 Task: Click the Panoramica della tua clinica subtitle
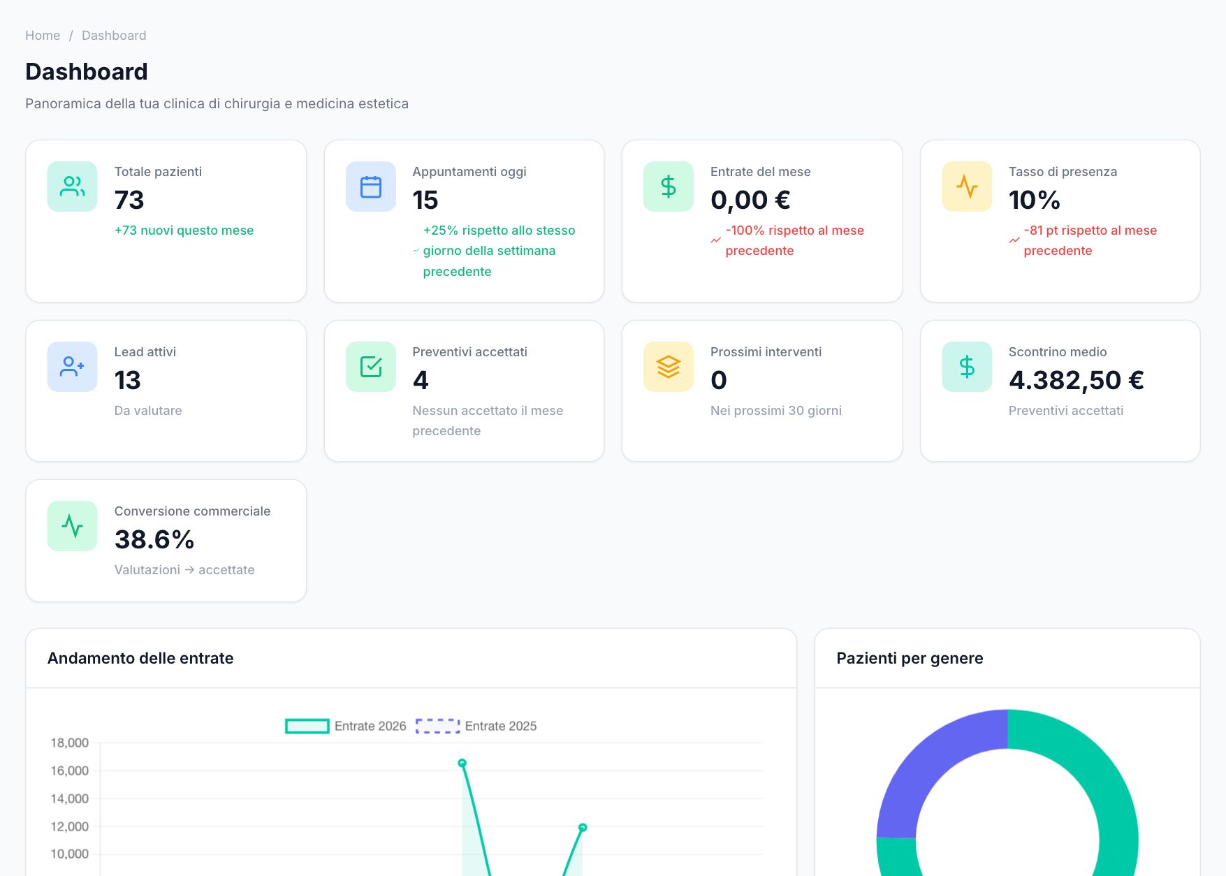pyautogui.click(x=217, y=103)
